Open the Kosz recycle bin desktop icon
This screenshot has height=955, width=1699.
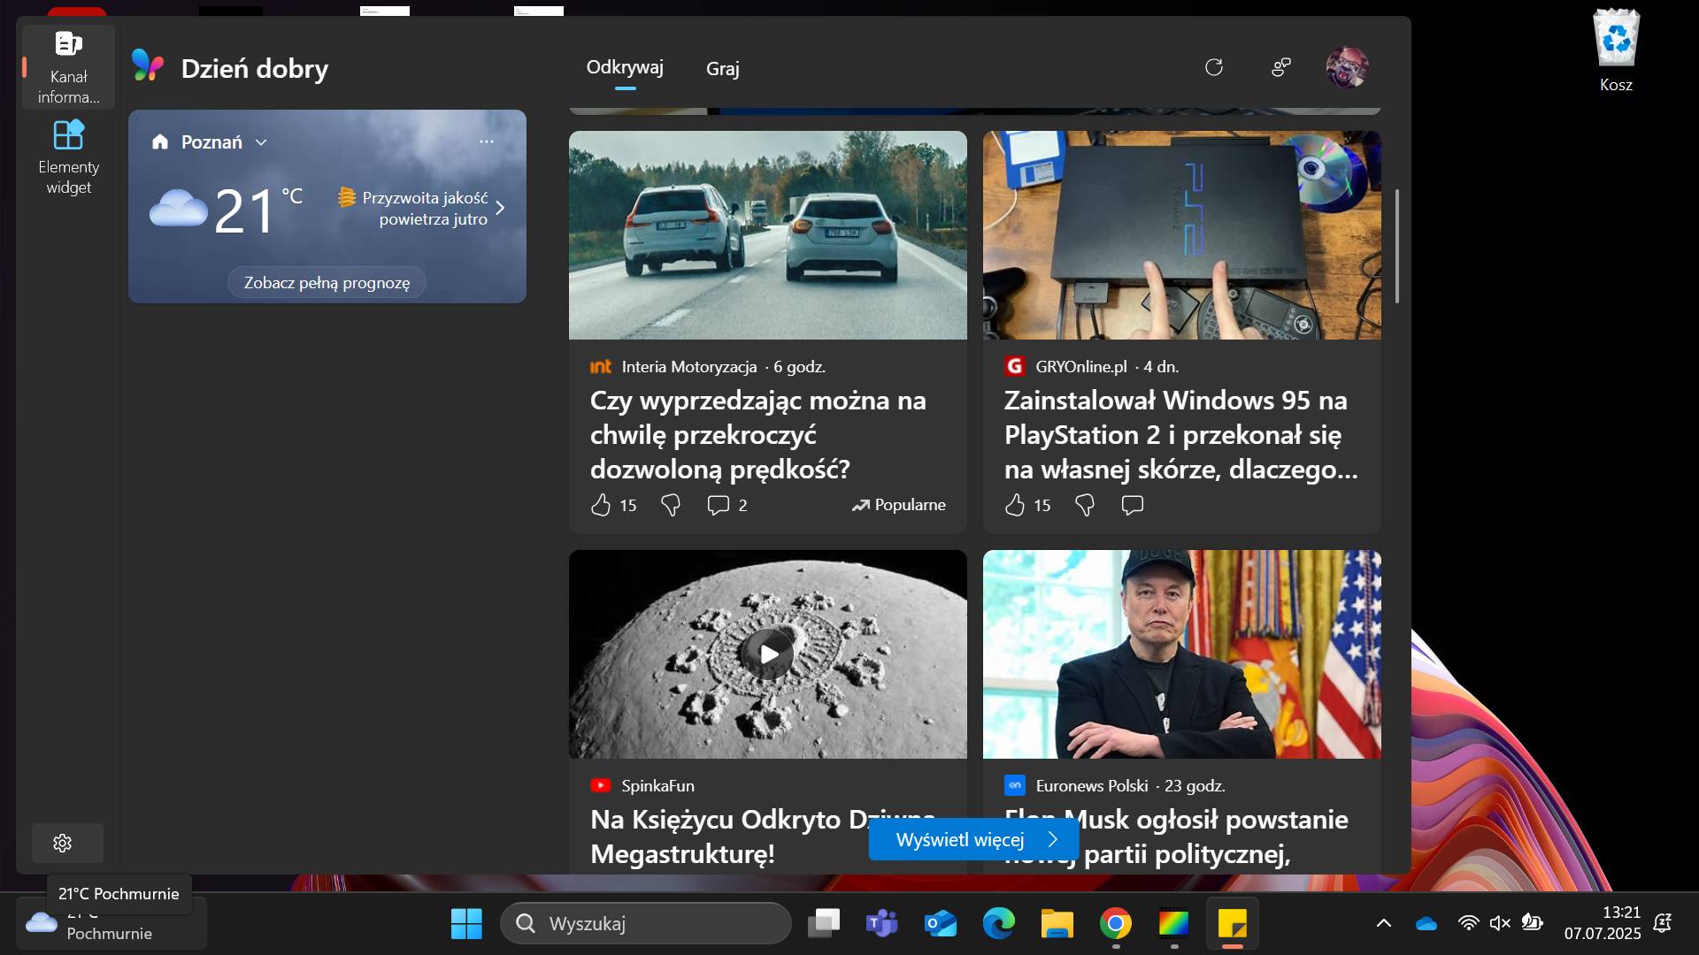[x=1616, y=51]
